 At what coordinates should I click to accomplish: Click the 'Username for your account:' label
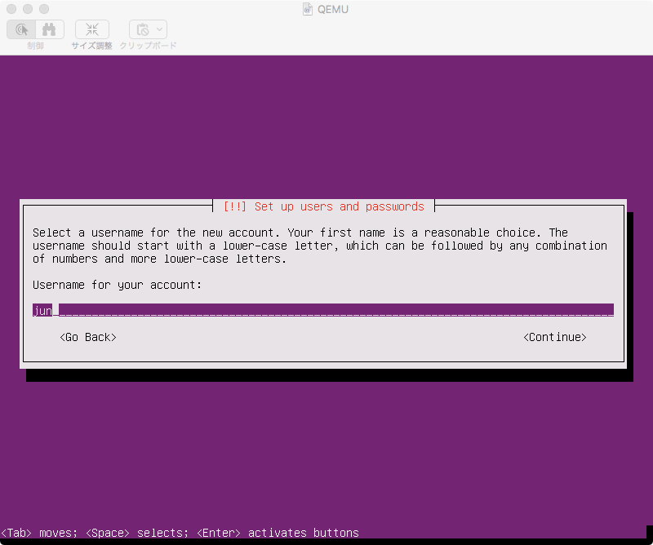pos(117,286)
